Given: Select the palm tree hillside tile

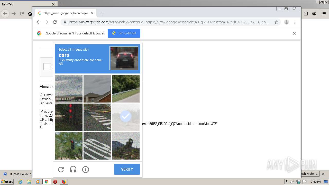Looking at the screenshot, I should (126, 146).
